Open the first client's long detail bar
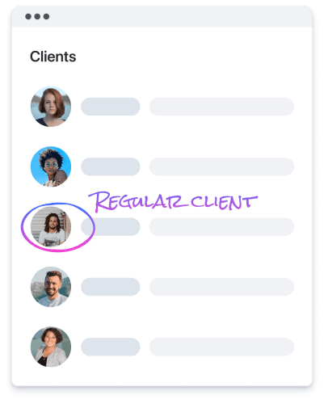324x404 pixels. coord(221,107)
